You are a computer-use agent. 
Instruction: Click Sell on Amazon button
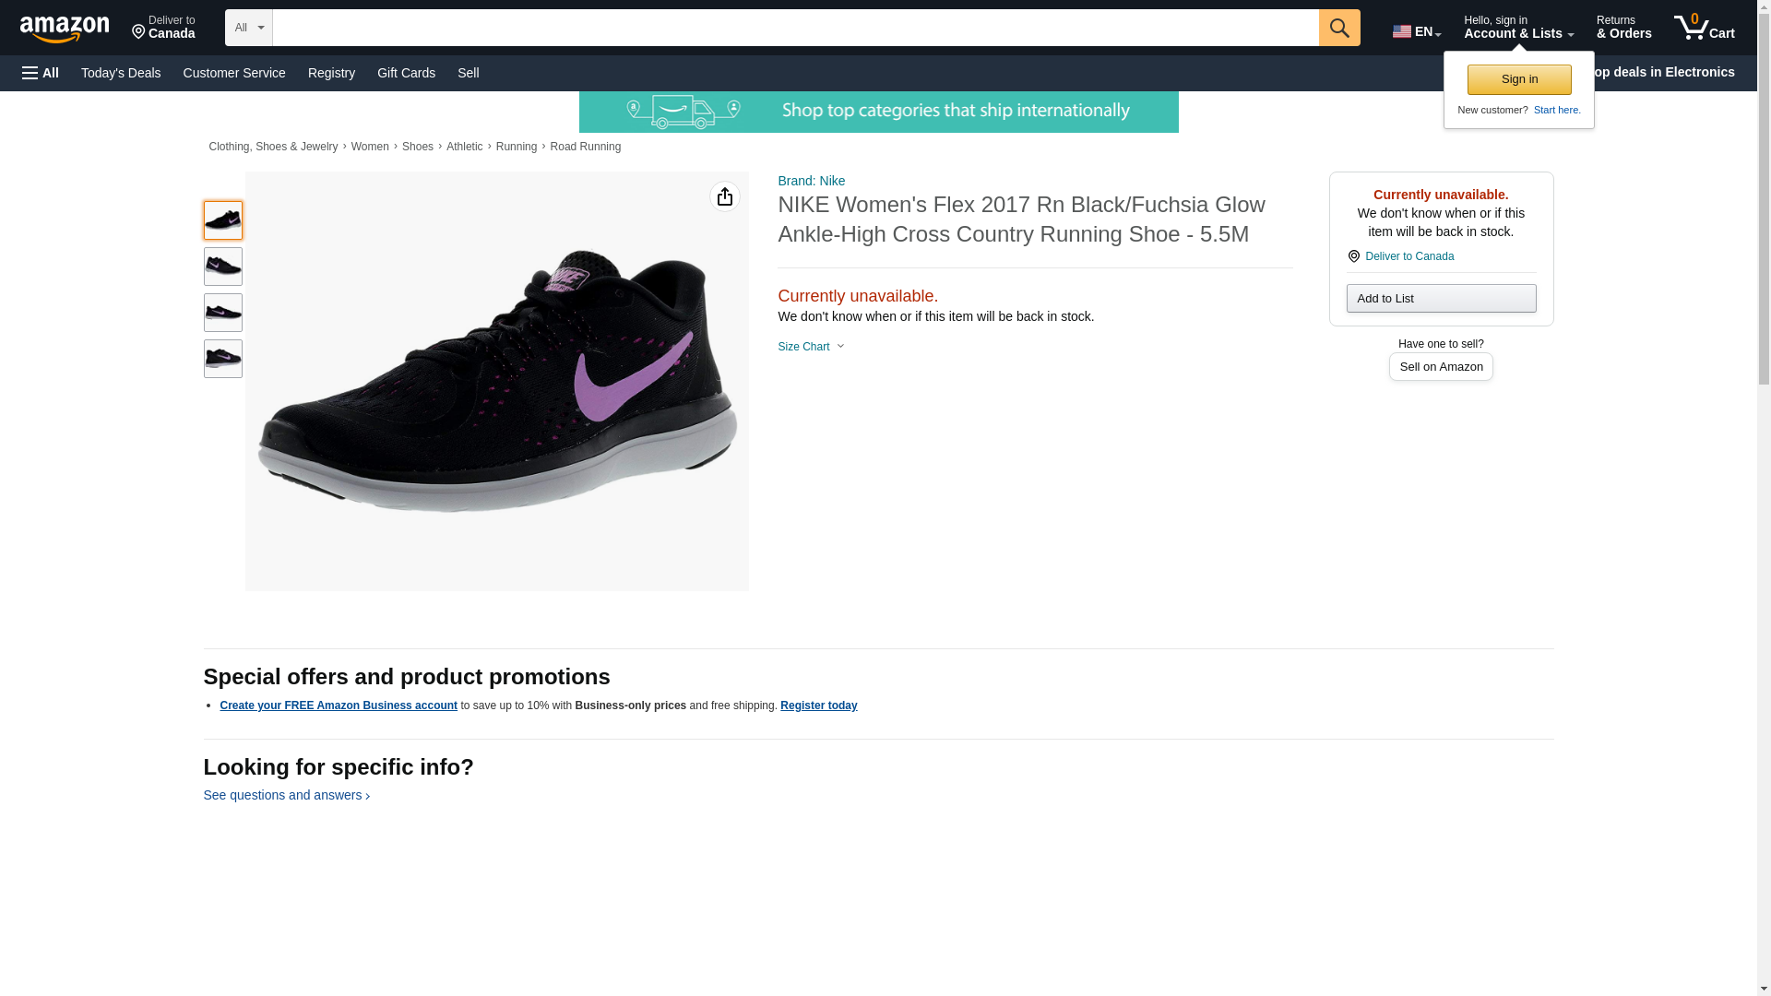click(x=1440, y=367)
